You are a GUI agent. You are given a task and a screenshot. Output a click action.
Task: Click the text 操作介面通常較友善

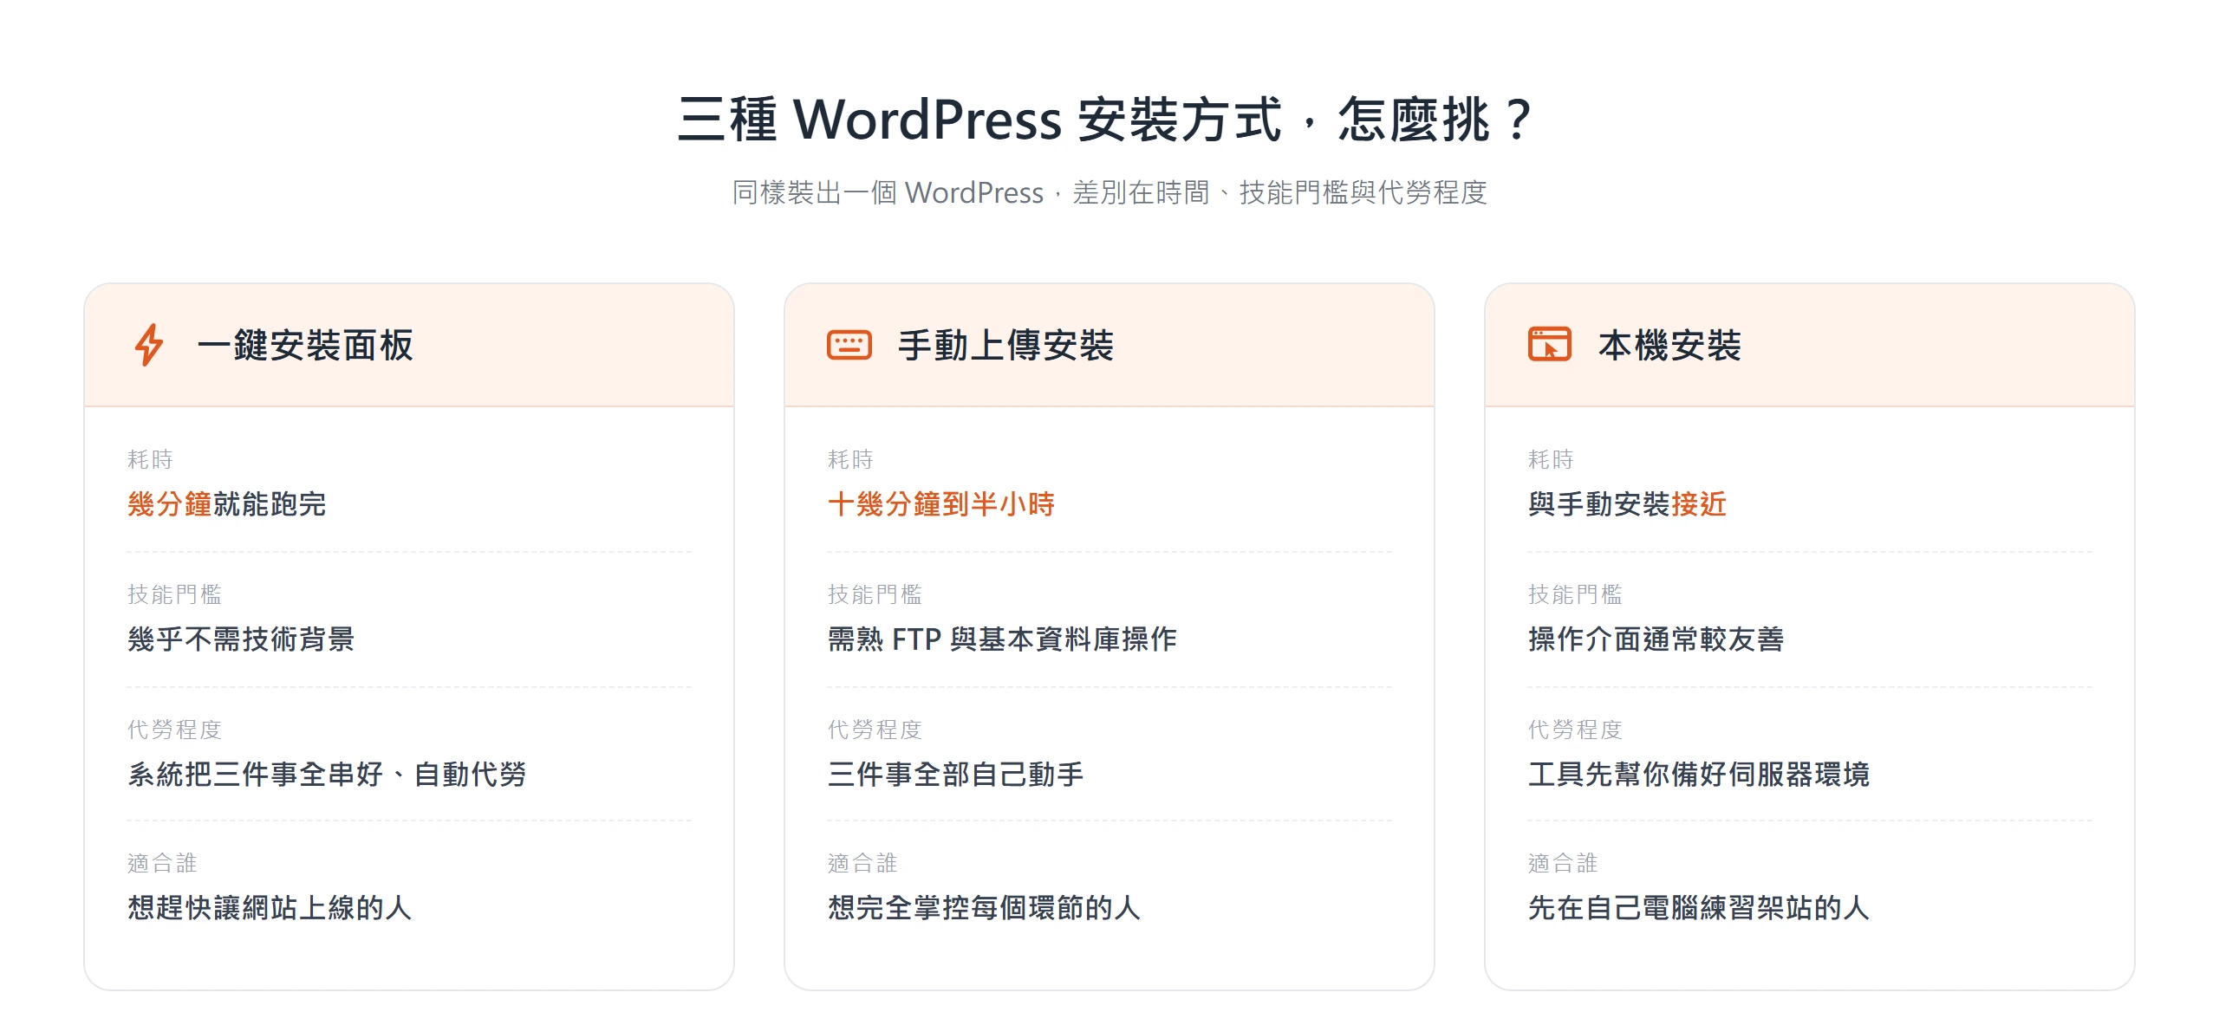point(1656,639)
